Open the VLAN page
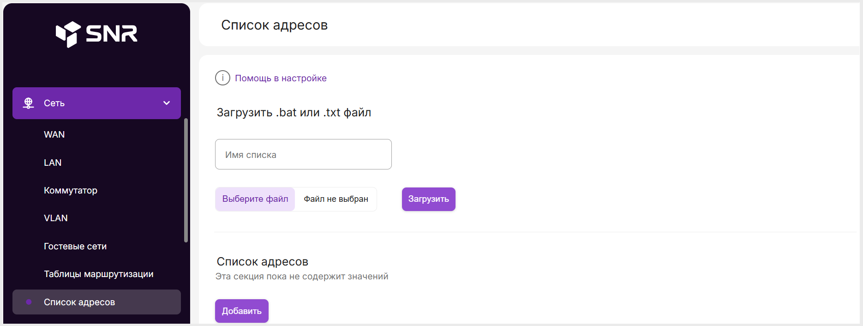Viewport: 863px width, 326px height. pyautogui.click(x=55, y=218)
